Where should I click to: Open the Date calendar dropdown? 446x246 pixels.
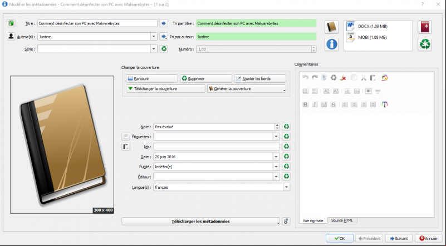tap(276, 157)
